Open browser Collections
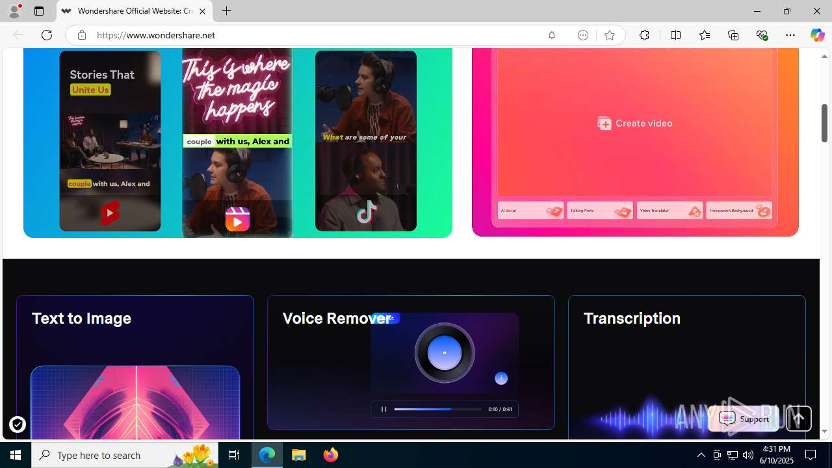The height and width of the screenshot is (468, 832). click(733, 35)
